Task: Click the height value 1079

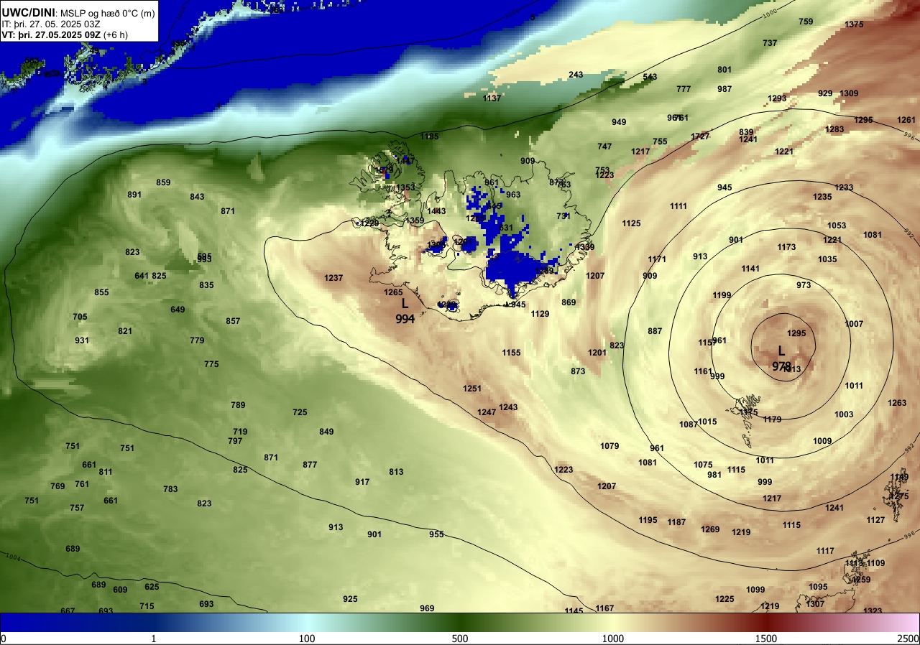Action: point(609,446)
